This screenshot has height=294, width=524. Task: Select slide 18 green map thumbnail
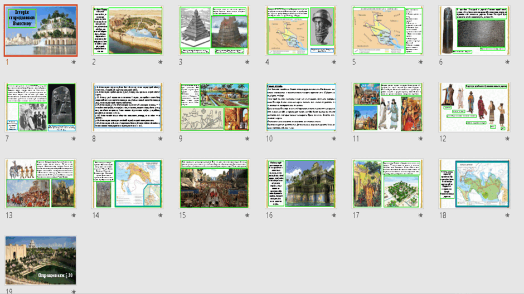(474, 184)
